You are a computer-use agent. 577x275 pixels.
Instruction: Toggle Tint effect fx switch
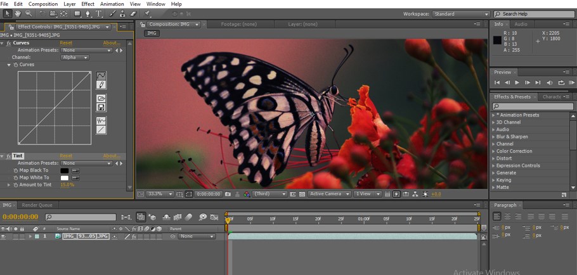8,156
